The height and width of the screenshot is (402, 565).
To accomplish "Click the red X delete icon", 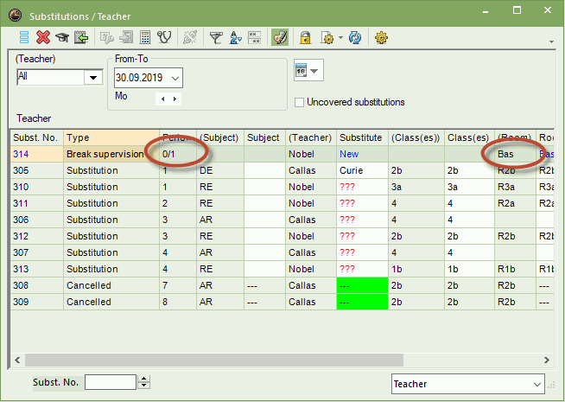I will click(42, 37).
